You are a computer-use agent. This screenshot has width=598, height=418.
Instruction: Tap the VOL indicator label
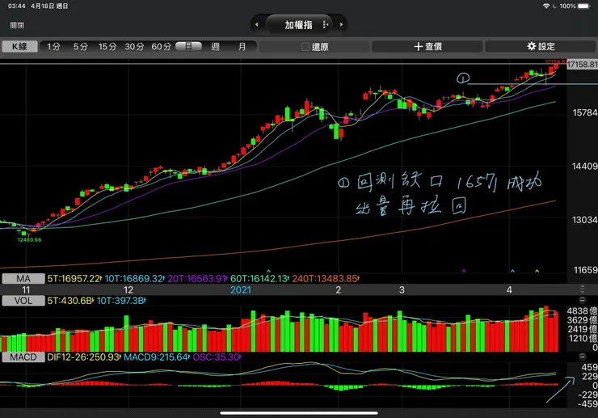point(23,301)
